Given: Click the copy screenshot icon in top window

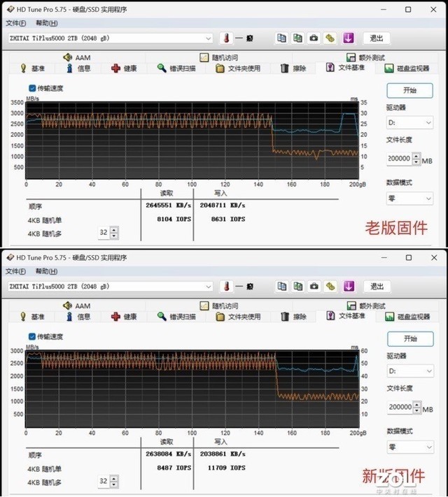Looking at the screenshot, I should 297,38.
